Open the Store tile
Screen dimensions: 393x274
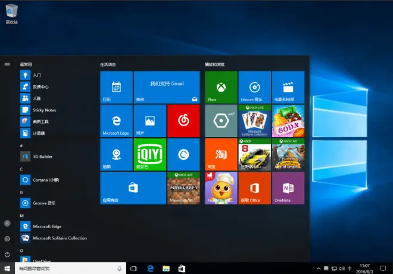133,188
